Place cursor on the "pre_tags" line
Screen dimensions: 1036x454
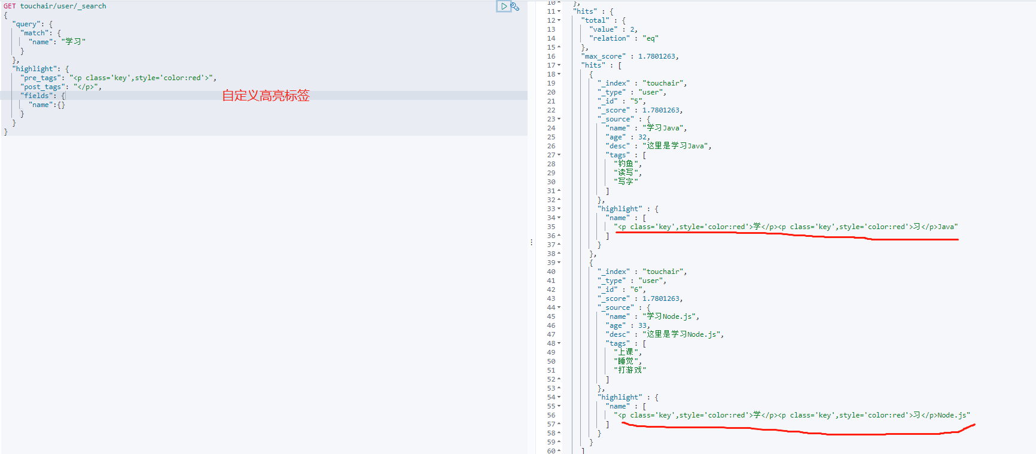pos(118,78)
